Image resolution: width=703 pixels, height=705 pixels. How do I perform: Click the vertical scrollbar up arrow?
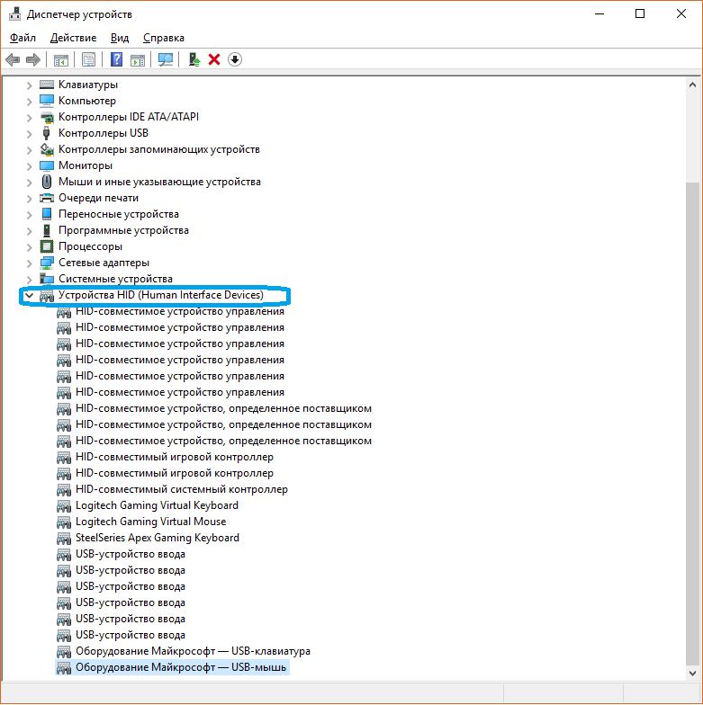[x=692, y=84]
